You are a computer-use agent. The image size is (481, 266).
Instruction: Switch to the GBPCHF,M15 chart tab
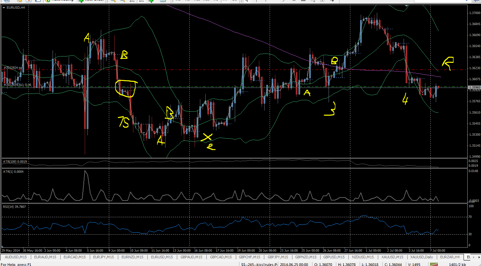click(250, 257)
